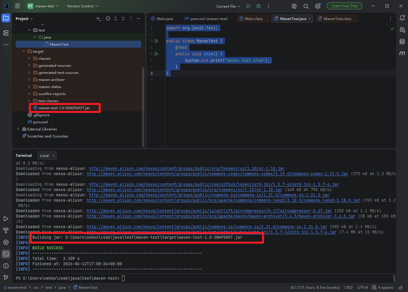This screenshot has height=292, width=408.
Task: Switch to pom.xml (maven-test) tab
Action: coord(206,19)
